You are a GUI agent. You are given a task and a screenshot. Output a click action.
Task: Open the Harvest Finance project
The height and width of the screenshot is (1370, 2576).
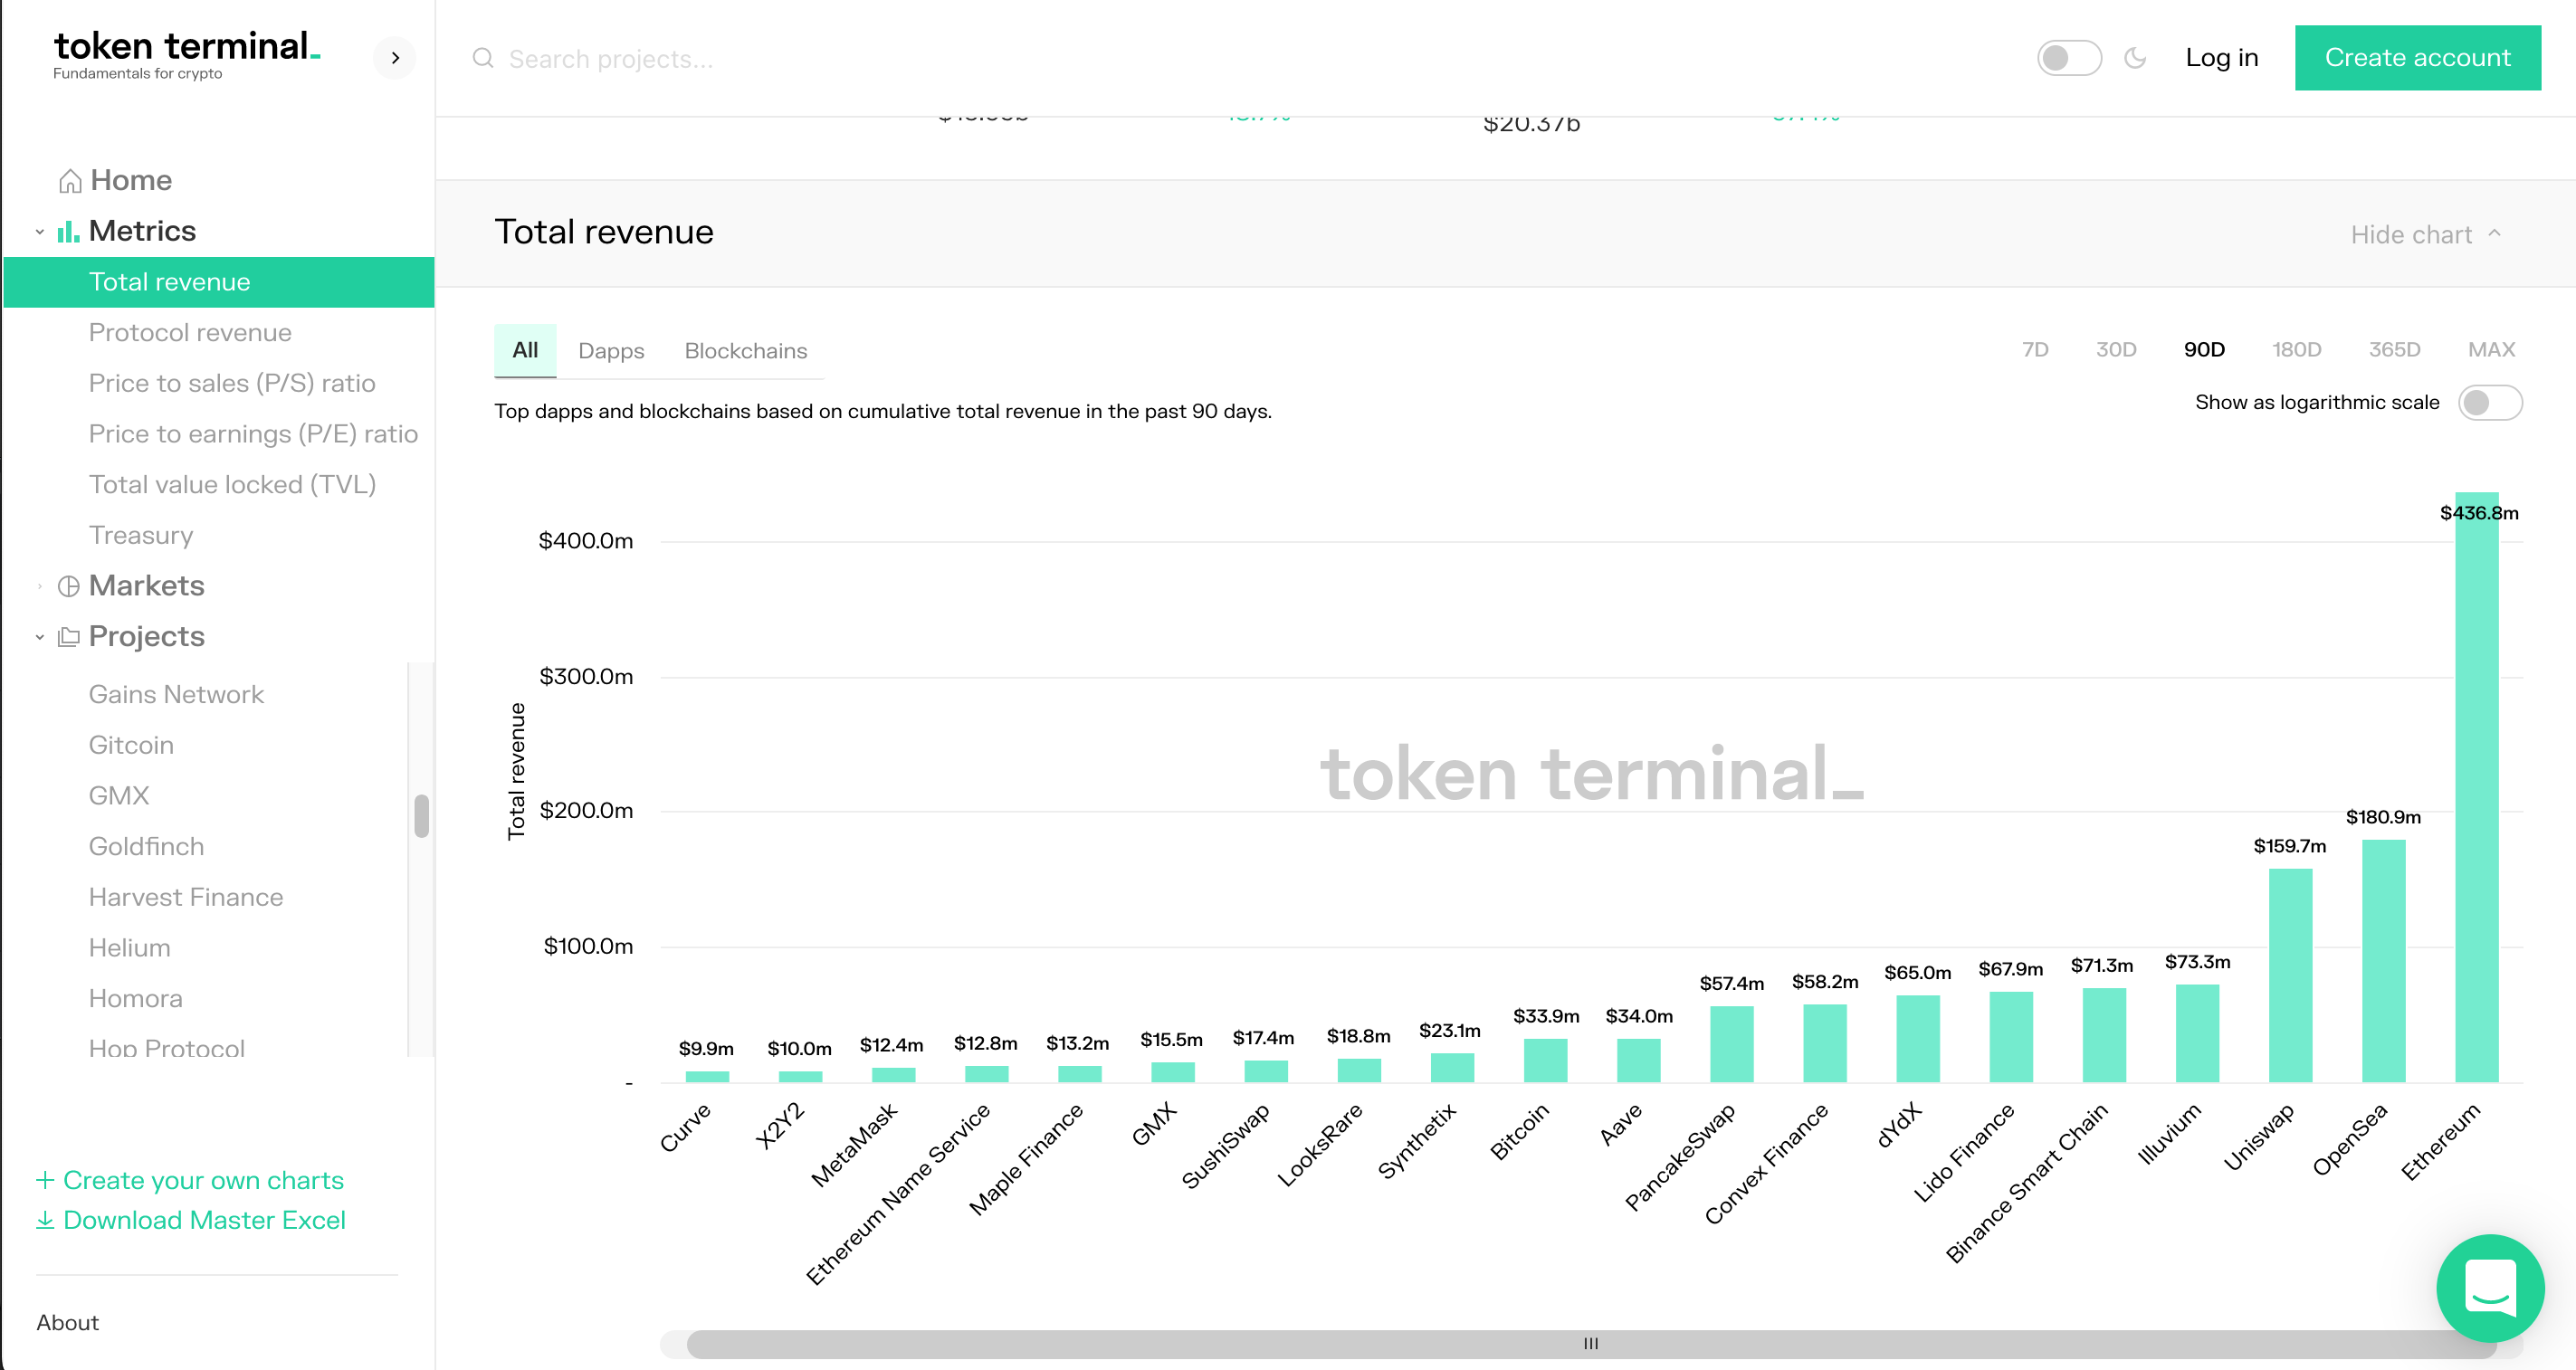(x=186, y=897)
